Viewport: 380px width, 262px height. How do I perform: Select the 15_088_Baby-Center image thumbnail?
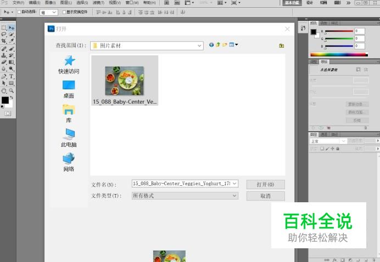tap(125, 81)
